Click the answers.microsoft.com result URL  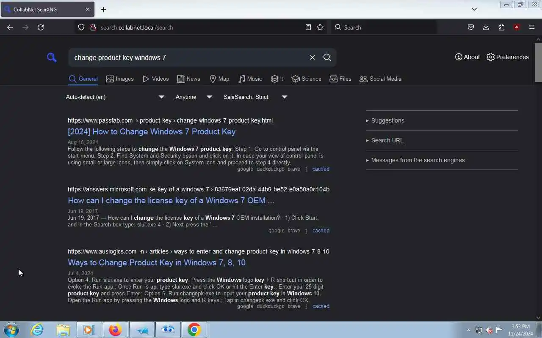199,189
